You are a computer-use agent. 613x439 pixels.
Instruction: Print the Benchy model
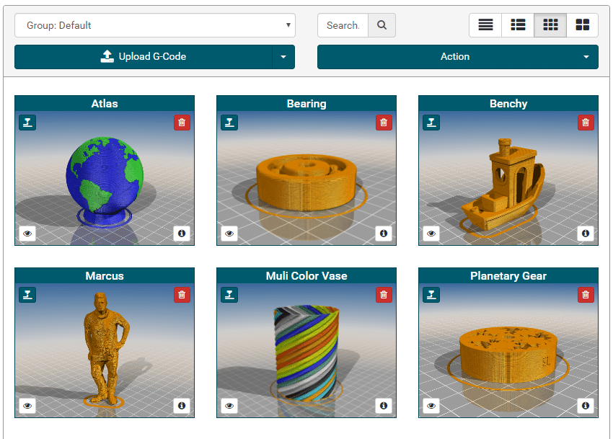431,123
